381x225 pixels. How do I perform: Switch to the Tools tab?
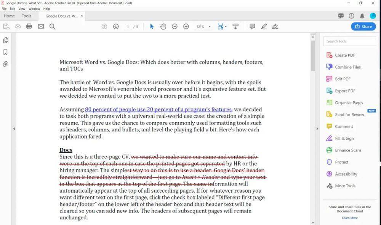27,16
